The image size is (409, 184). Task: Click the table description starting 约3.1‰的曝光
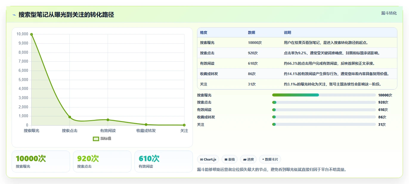pos(333,84)
